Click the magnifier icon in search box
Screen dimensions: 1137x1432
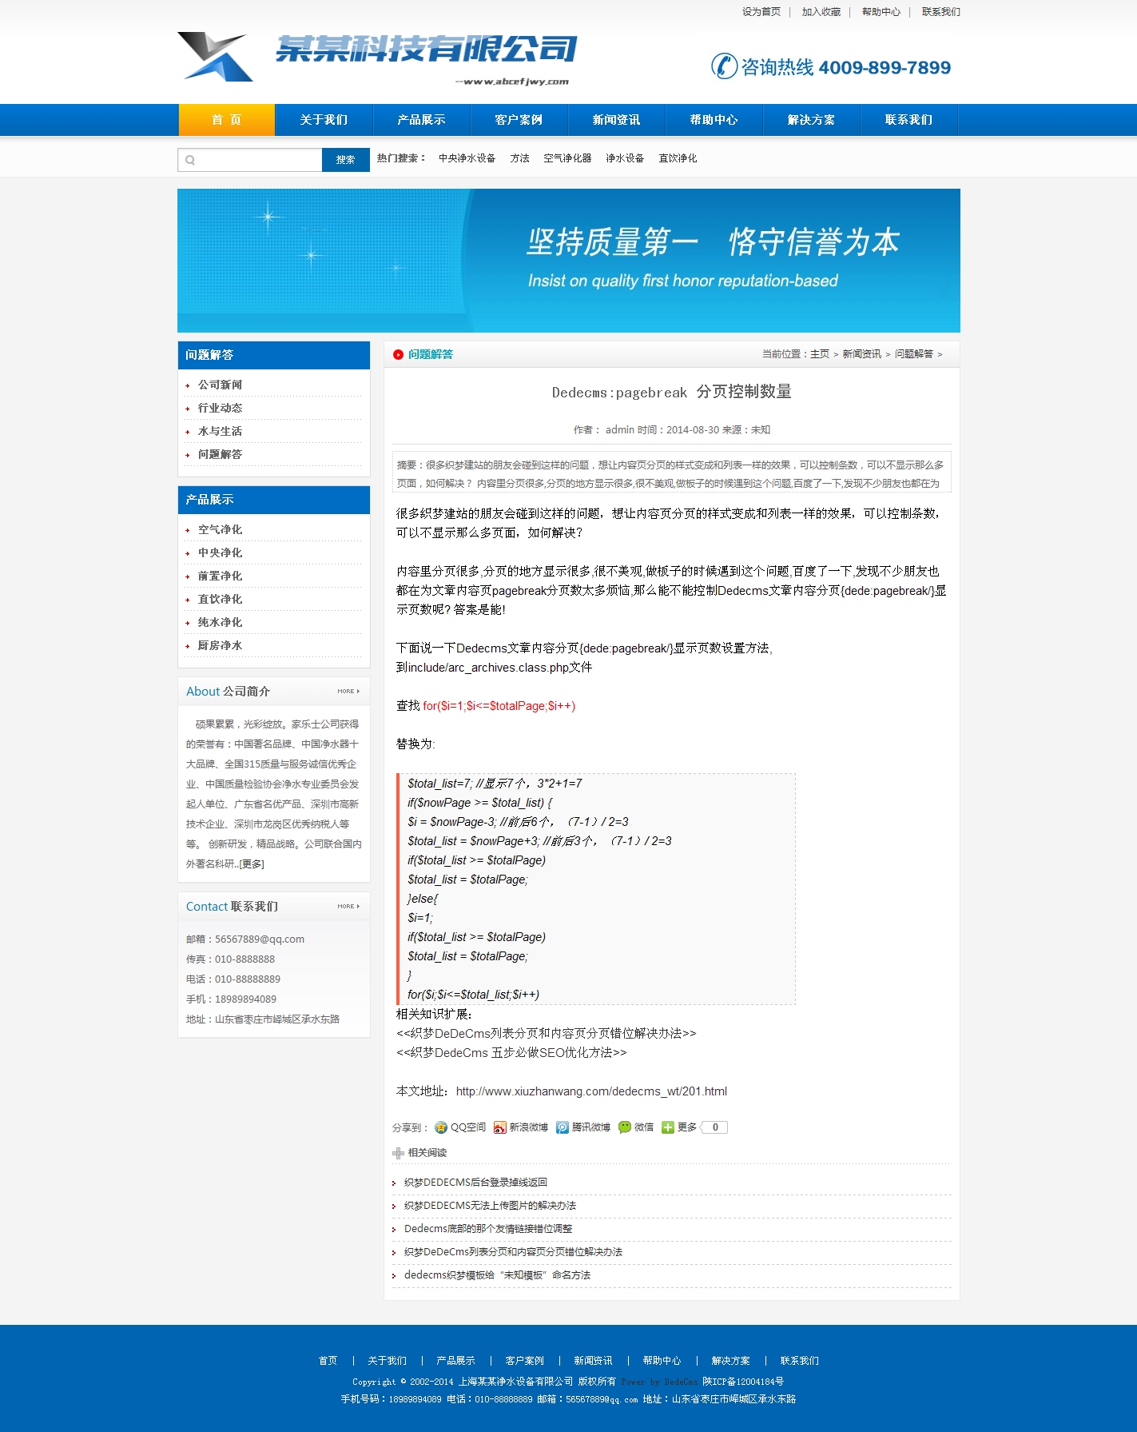190,160
